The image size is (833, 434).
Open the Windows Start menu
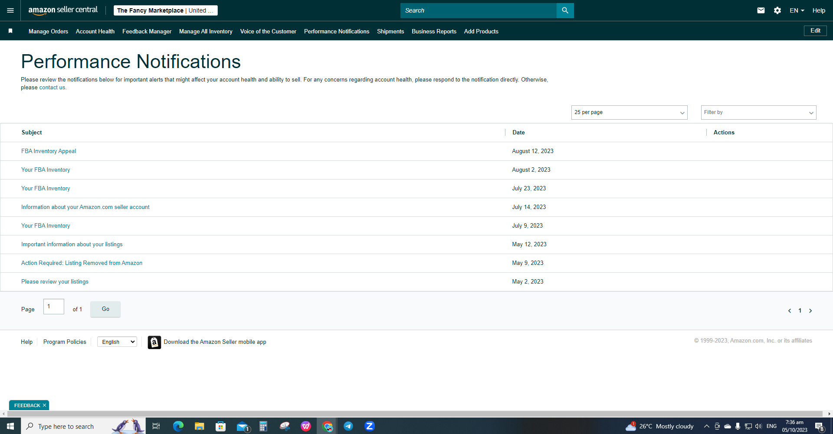(10, 426)
